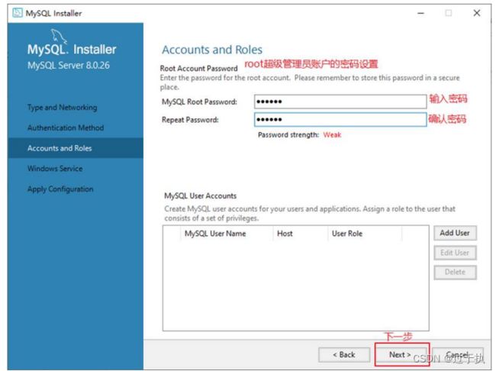Click the Weak password strength text

point(332,135)
